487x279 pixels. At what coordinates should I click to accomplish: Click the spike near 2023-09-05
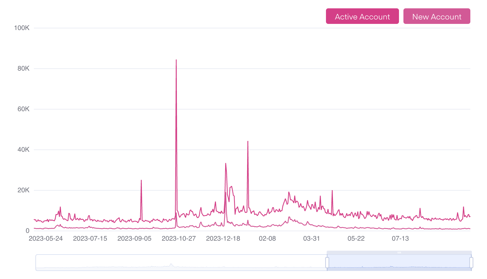(141, 180)
